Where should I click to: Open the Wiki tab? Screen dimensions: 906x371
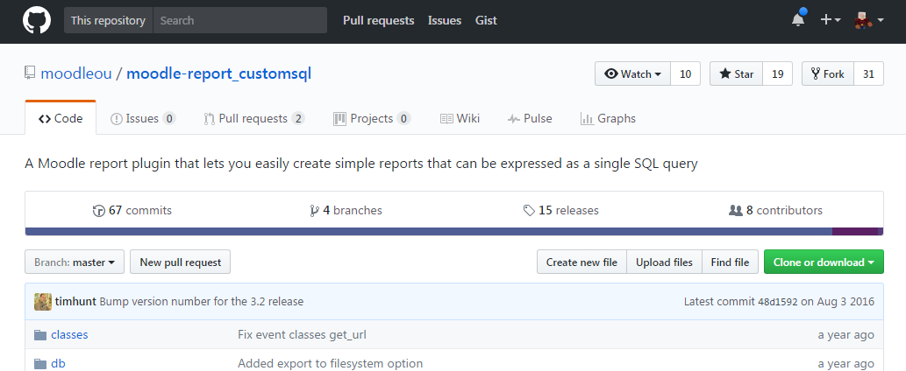point(460,118)
